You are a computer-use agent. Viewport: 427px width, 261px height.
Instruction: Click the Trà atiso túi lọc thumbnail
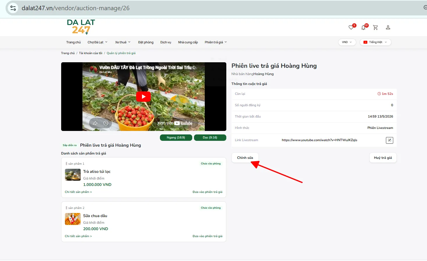73,175
